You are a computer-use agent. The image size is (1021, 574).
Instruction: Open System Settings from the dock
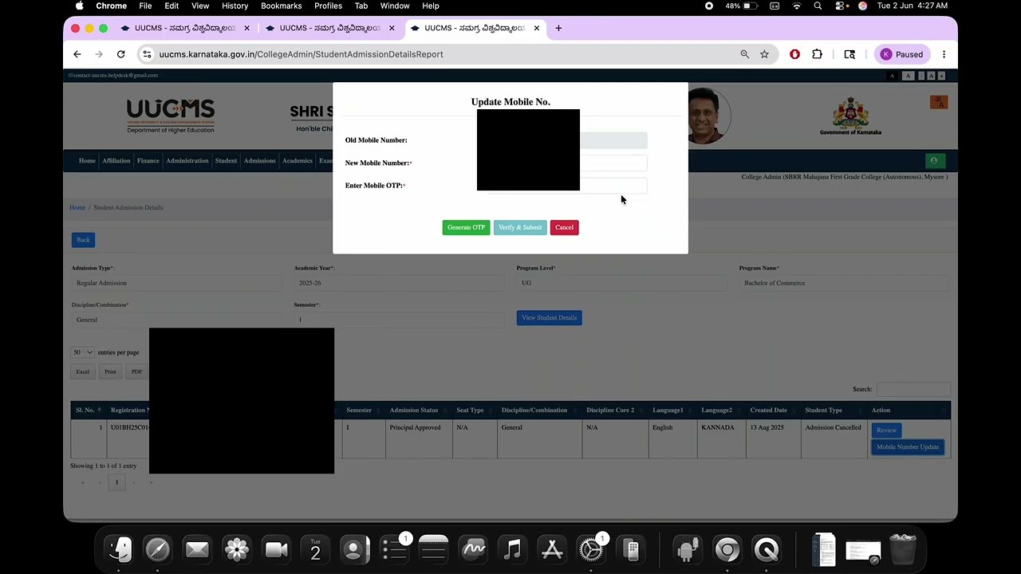click(591, 549)
